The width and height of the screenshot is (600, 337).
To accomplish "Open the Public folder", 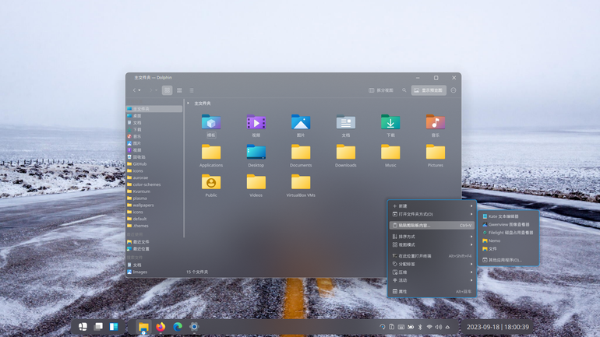I will (x=211, y=186).
